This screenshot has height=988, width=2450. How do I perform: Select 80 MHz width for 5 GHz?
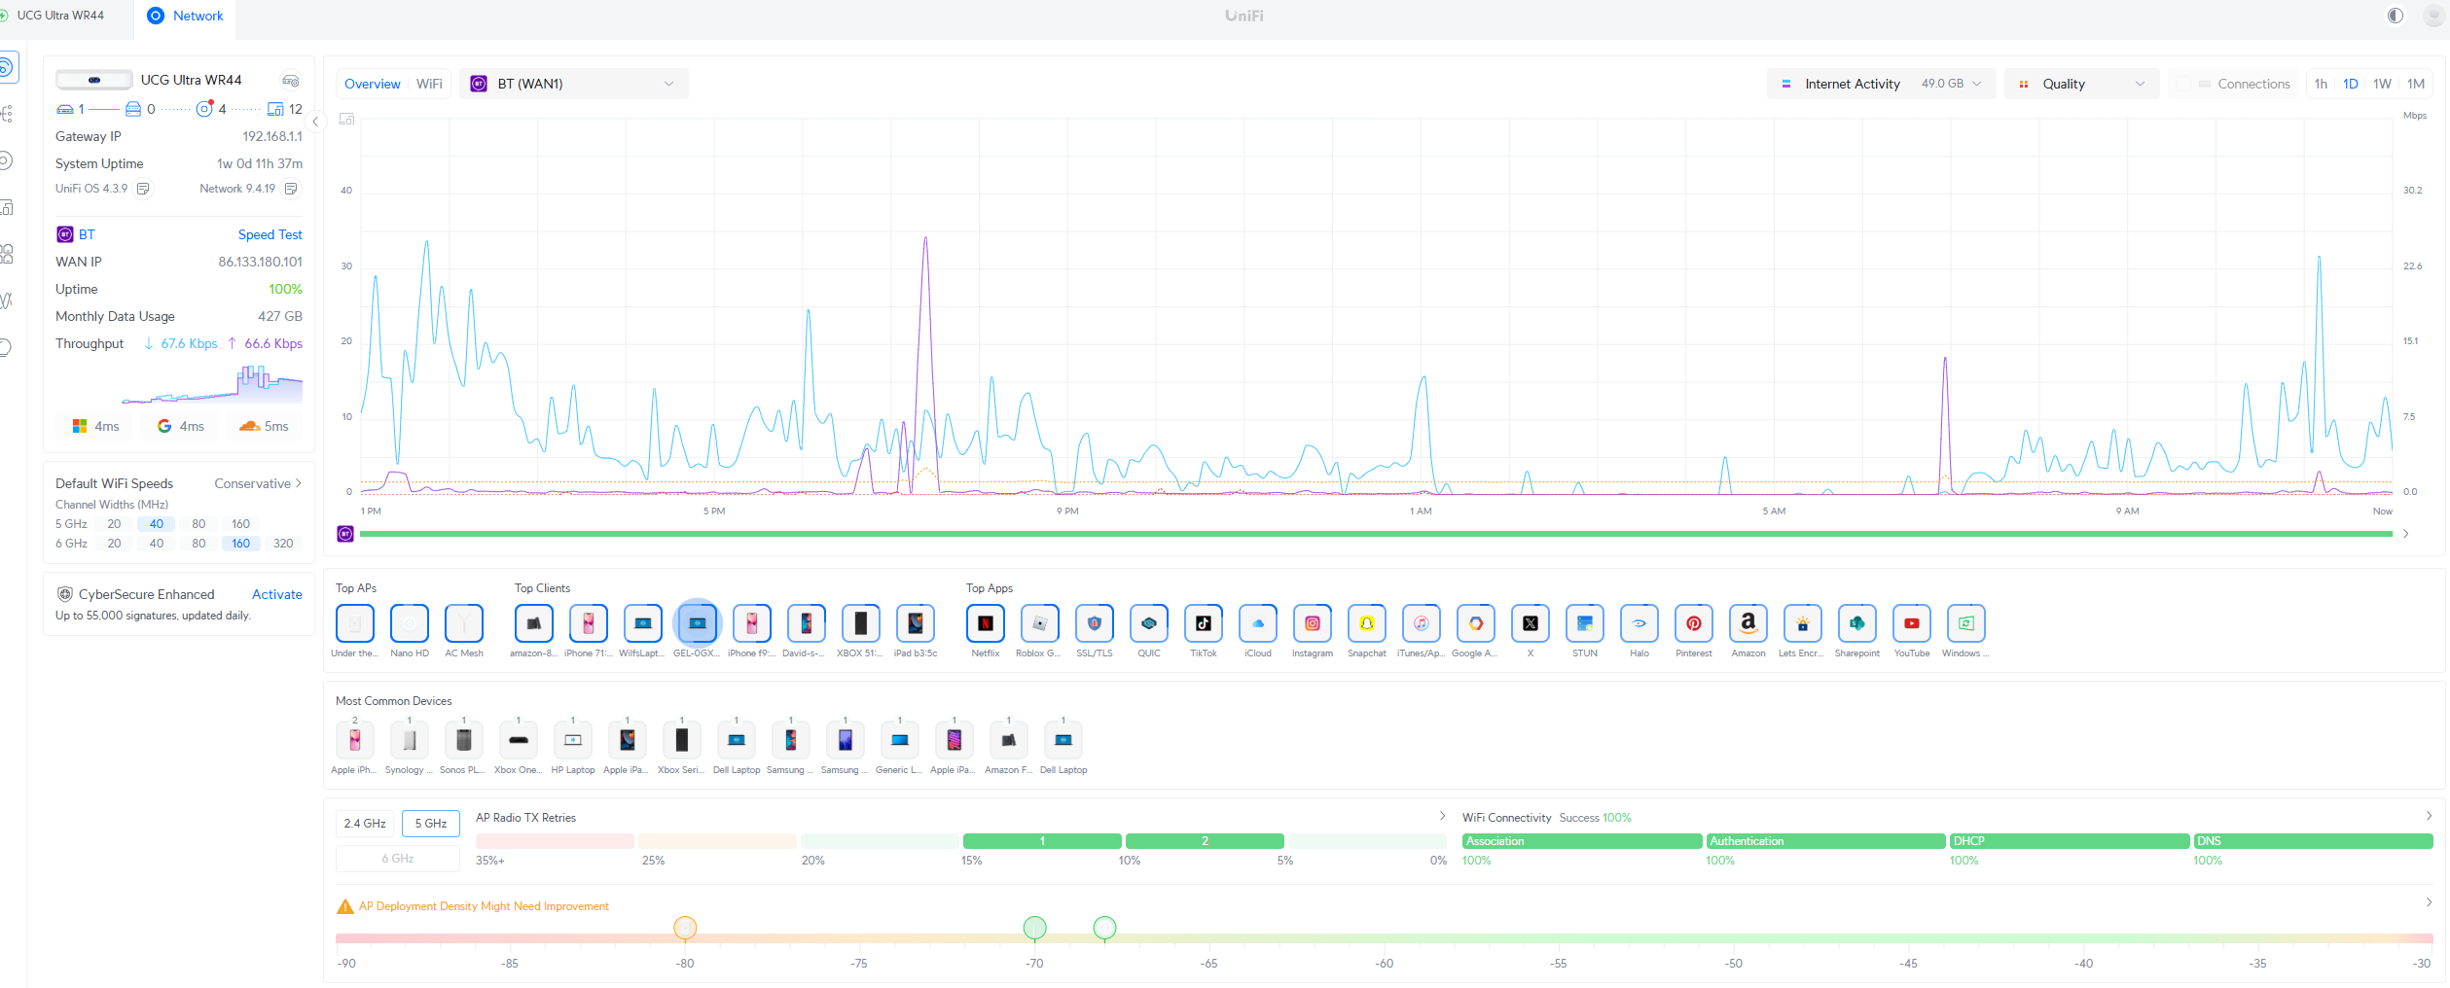[198, 524]
